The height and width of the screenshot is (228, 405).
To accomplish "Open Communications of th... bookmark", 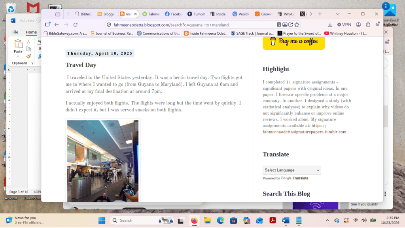I will [158, 33].
